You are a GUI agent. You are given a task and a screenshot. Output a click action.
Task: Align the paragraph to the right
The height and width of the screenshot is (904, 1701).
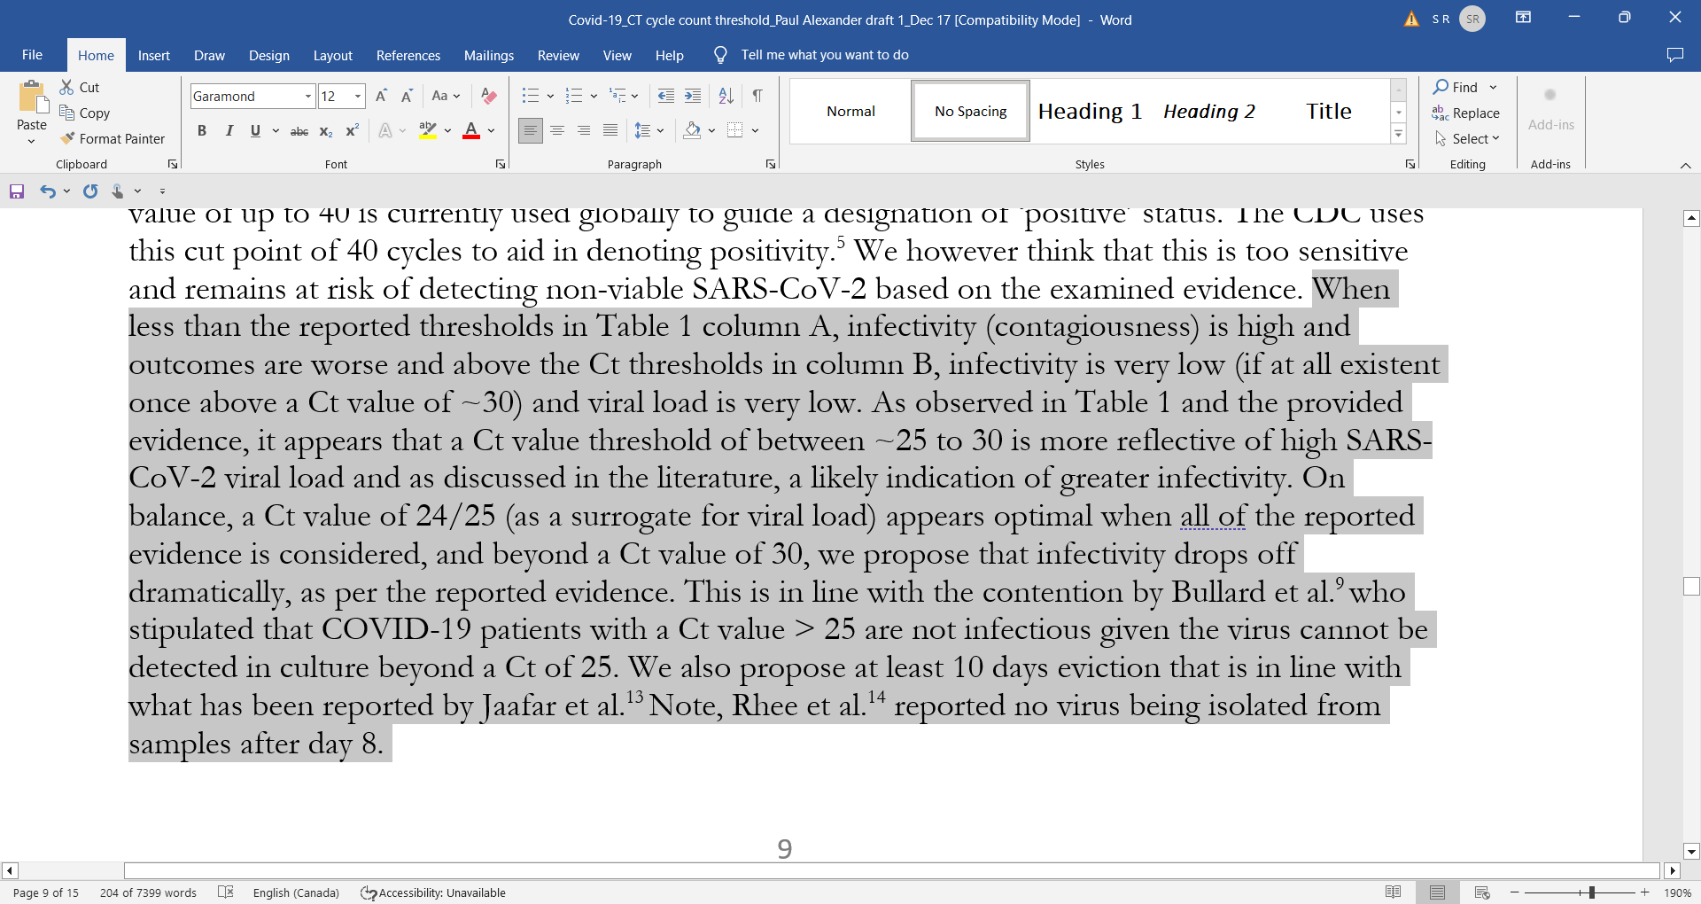pyautogui.click(x=584, y=131)
